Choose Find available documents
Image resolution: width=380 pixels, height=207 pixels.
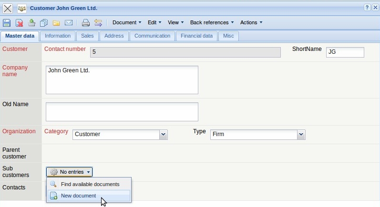90,184
